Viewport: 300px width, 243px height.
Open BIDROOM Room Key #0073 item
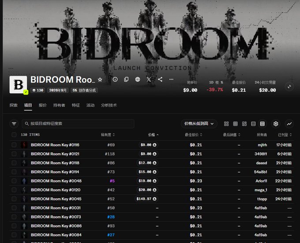coord(56,217)
